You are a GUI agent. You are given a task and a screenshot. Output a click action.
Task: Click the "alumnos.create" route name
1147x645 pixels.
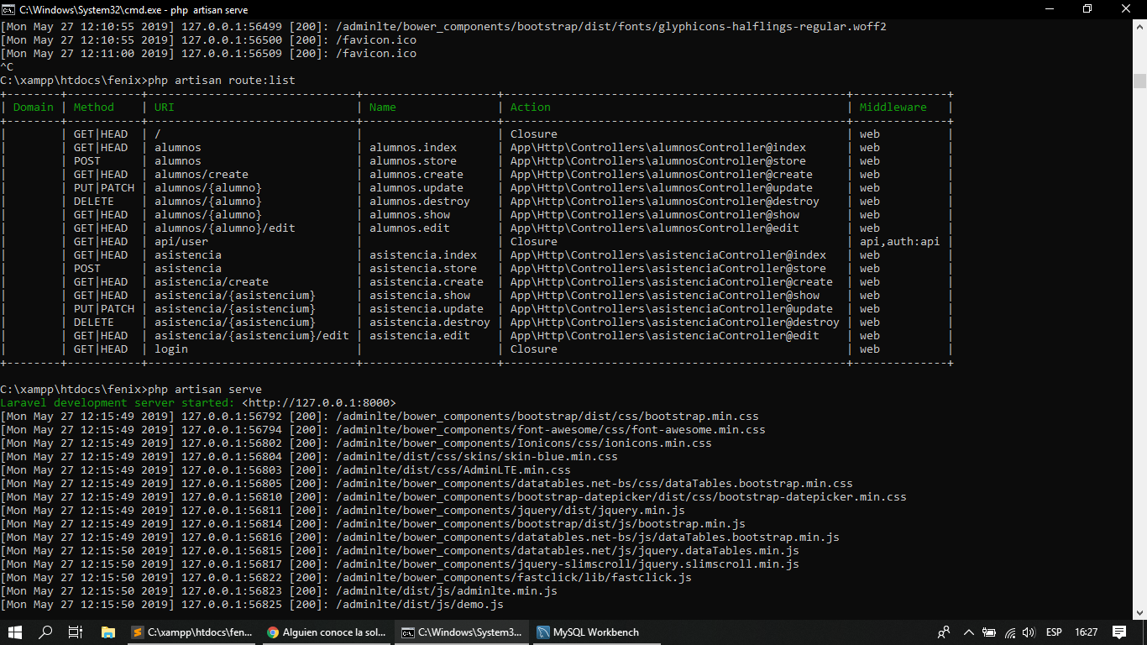(x=416, y=174)
